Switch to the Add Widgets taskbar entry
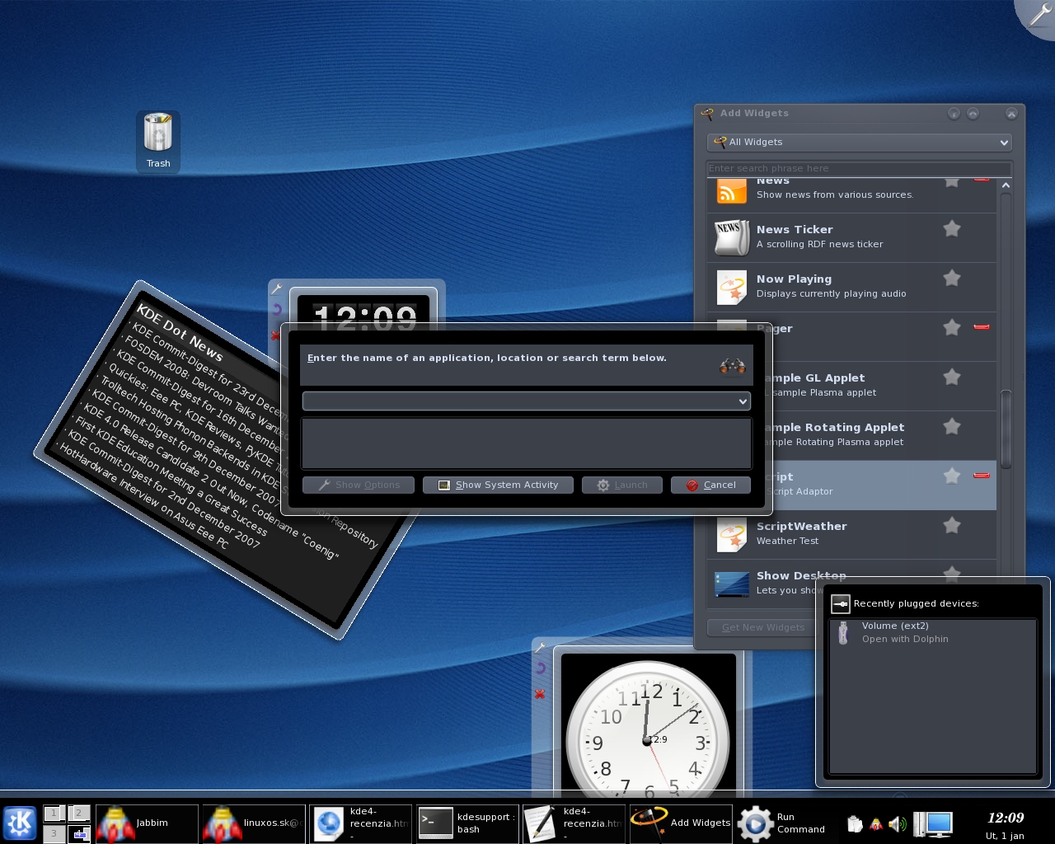The image size is (1055, 844). point(681,823)
